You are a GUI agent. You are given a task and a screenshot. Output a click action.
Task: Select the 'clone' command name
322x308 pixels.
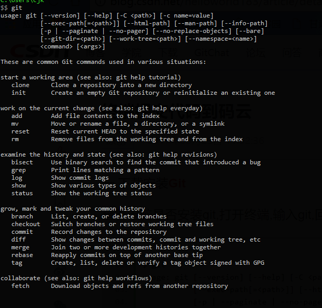21,85
